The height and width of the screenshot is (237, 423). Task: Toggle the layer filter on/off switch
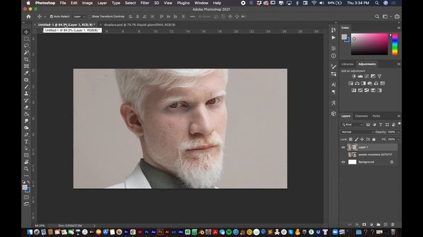pyautogui.click(x=399, y=124)
